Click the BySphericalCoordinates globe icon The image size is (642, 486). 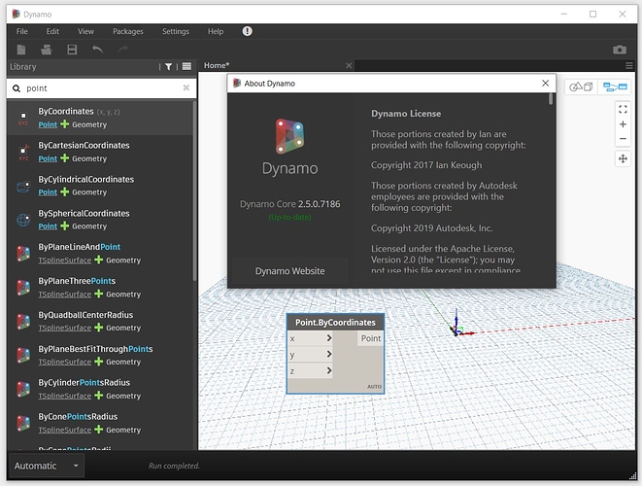23,220
